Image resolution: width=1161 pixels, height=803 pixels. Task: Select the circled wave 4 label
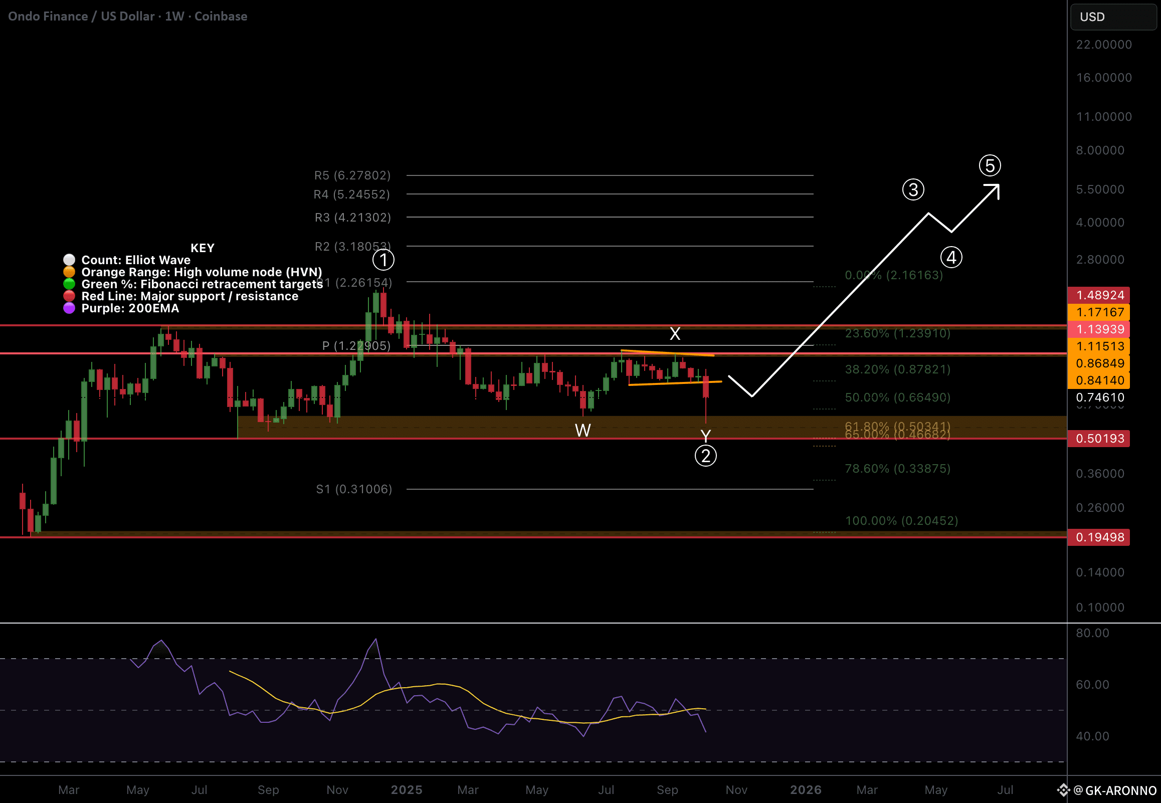pyautogui.click(x=951, y=258)
